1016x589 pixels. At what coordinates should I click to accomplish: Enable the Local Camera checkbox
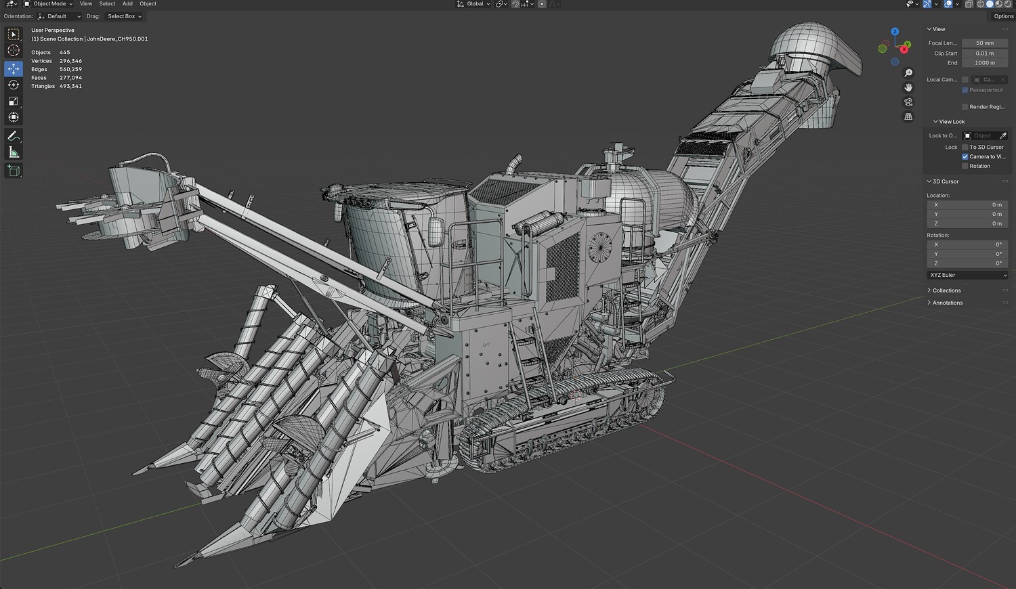965,80
